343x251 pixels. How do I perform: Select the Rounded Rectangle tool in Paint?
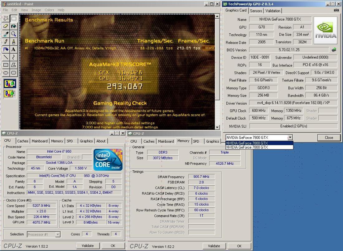point(13,73)
